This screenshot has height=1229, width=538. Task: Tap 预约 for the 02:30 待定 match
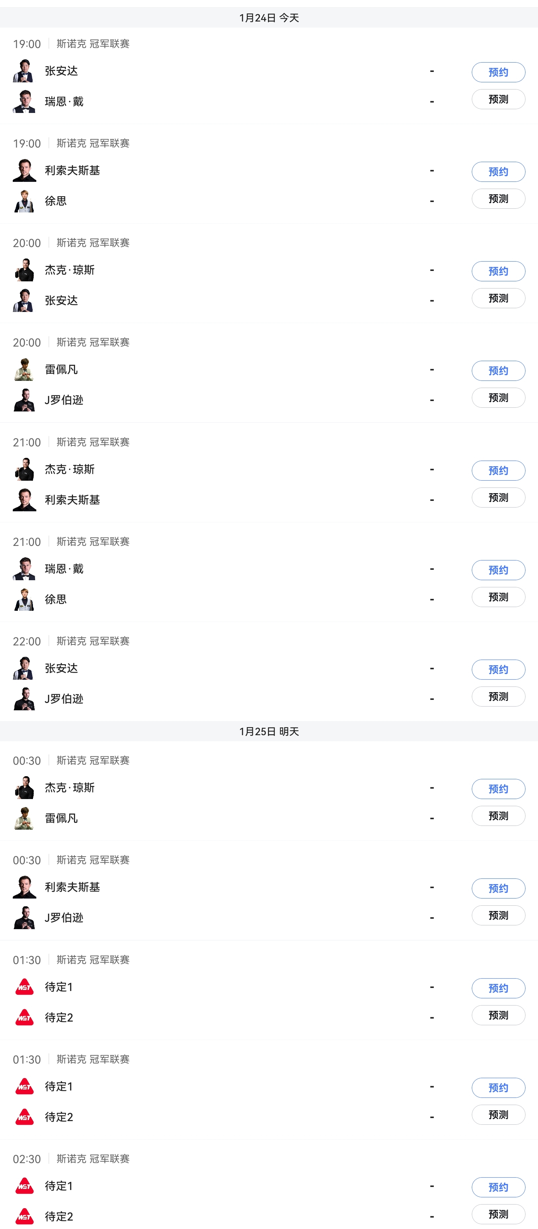pos(498,1187)
